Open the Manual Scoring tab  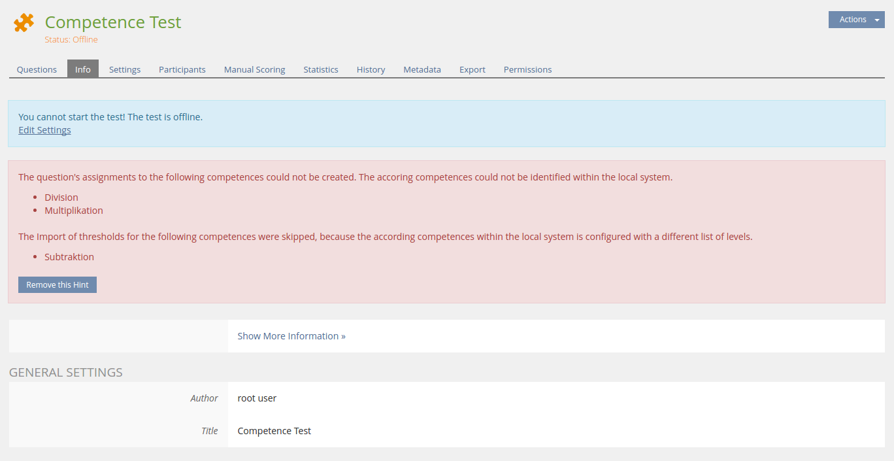tap(254, 69)
